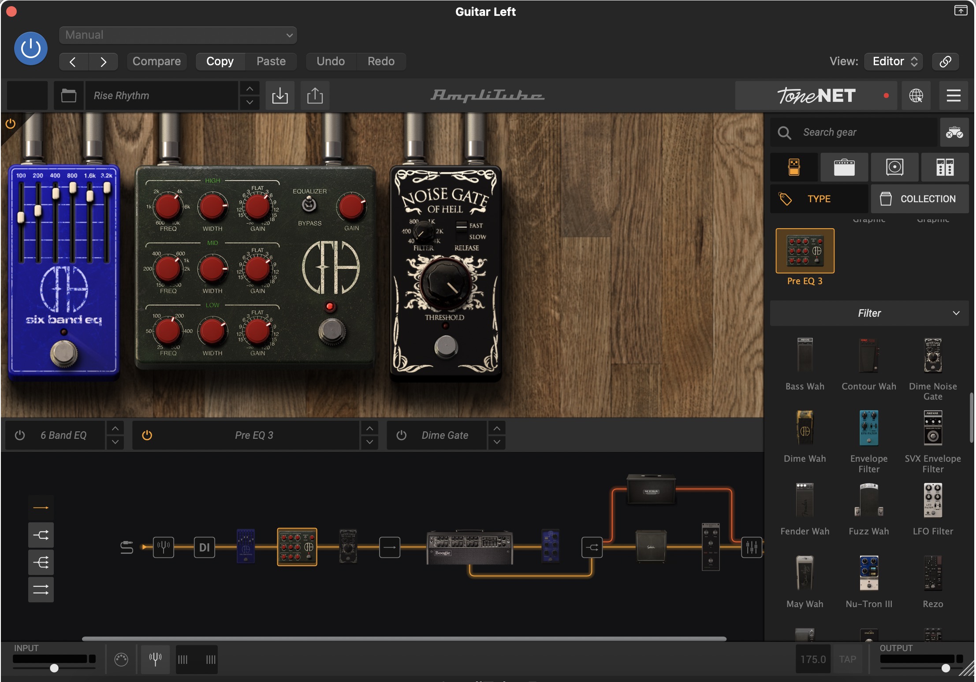Click the tuner block in signal chain
976x682 pixels.
tap(163, 547)
